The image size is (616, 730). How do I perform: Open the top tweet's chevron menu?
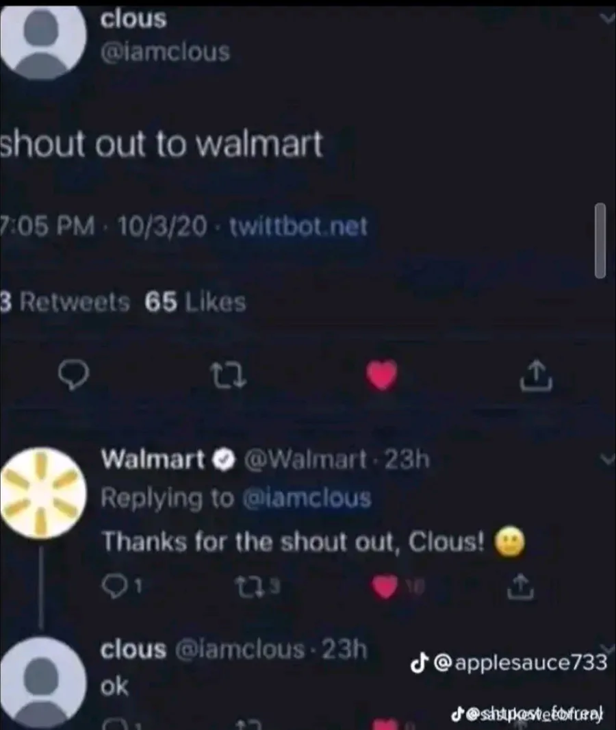point(606,18)
